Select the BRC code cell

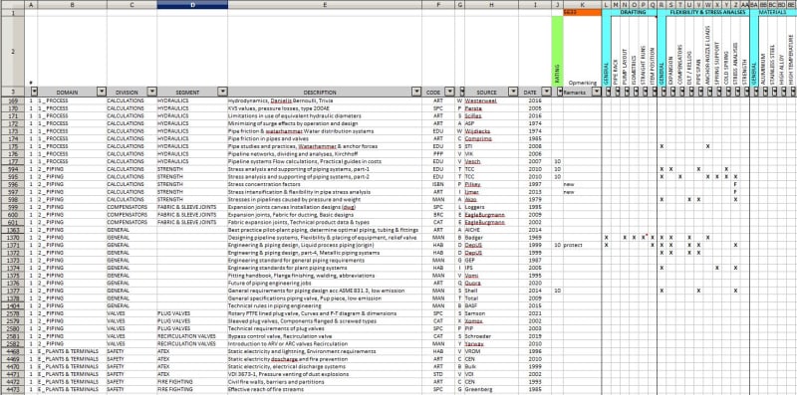438,215
